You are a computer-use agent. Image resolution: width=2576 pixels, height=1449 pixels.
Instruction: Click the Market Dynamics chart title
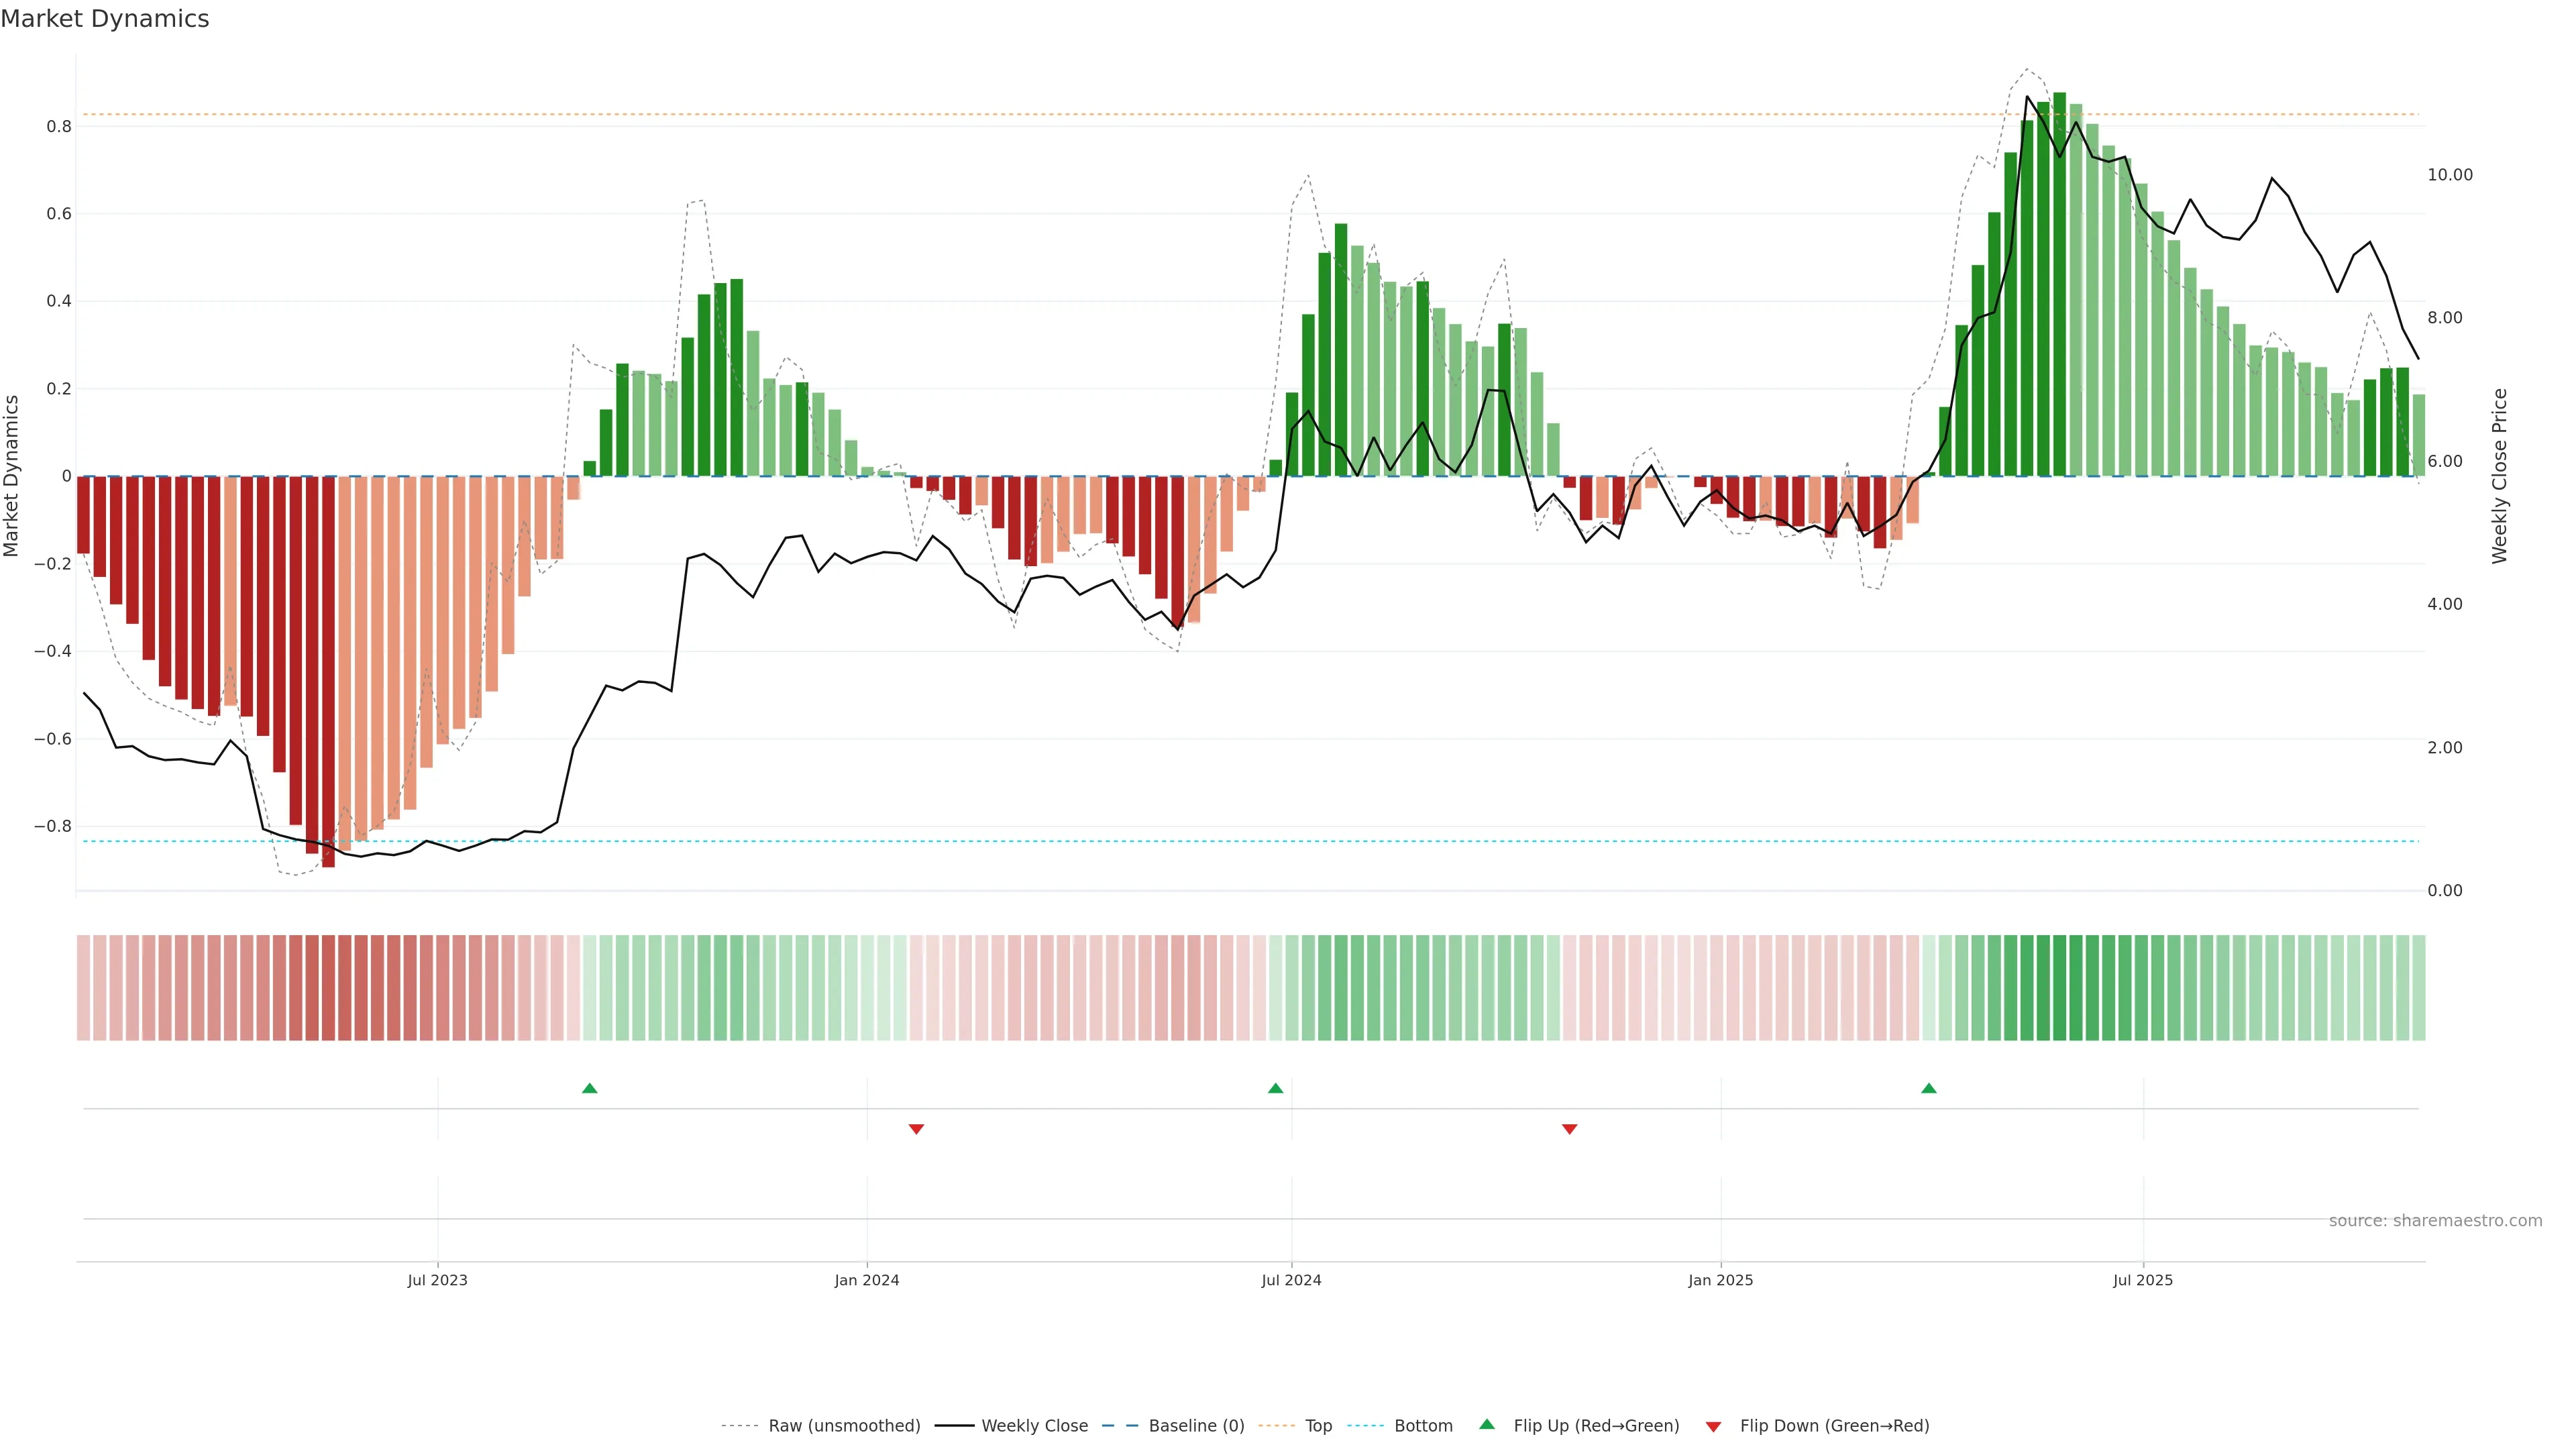coord(105,19)
